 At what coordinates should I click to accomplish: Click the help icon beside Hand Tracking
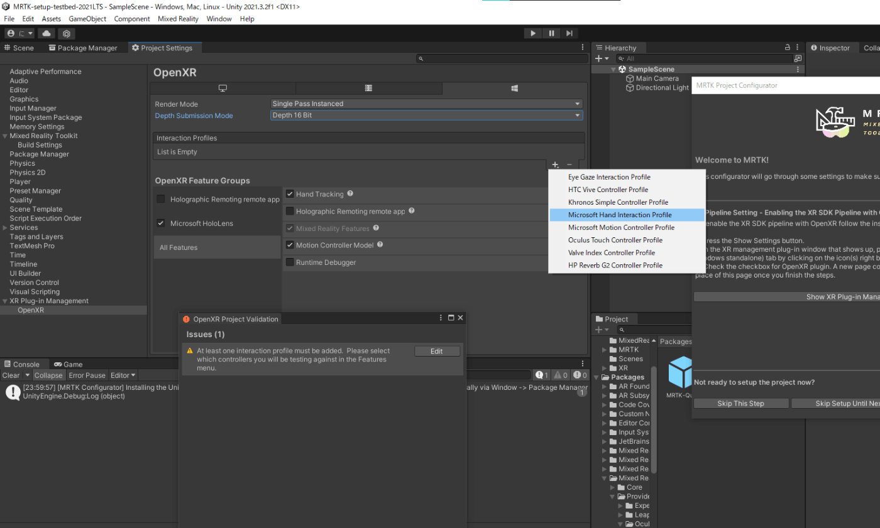[350, 194]
